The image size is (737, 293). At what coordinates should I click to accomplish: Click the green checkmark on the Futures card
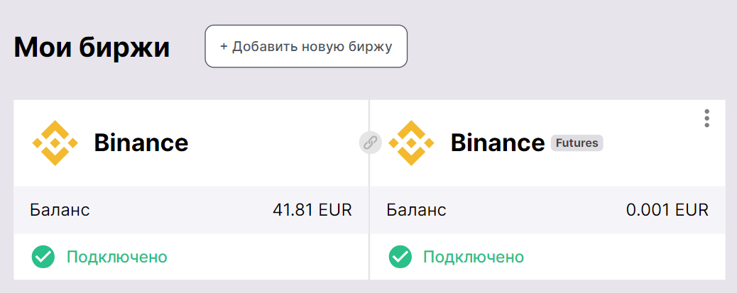(x=400, y=256)
